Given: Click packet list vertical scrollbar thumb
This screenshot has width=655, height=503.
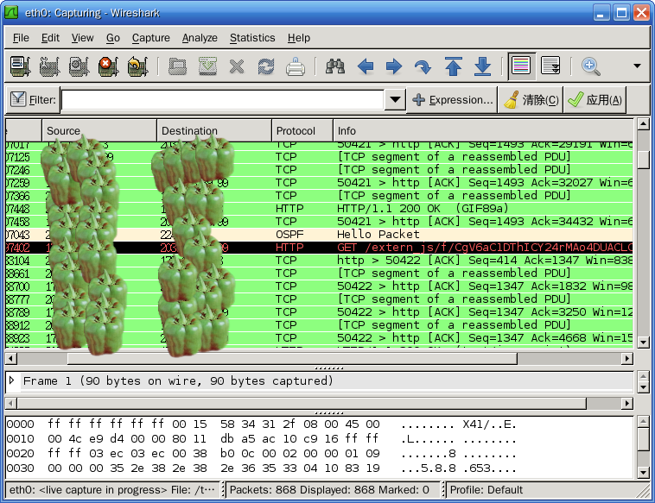Looking at the screenshot, I should 643,159.
